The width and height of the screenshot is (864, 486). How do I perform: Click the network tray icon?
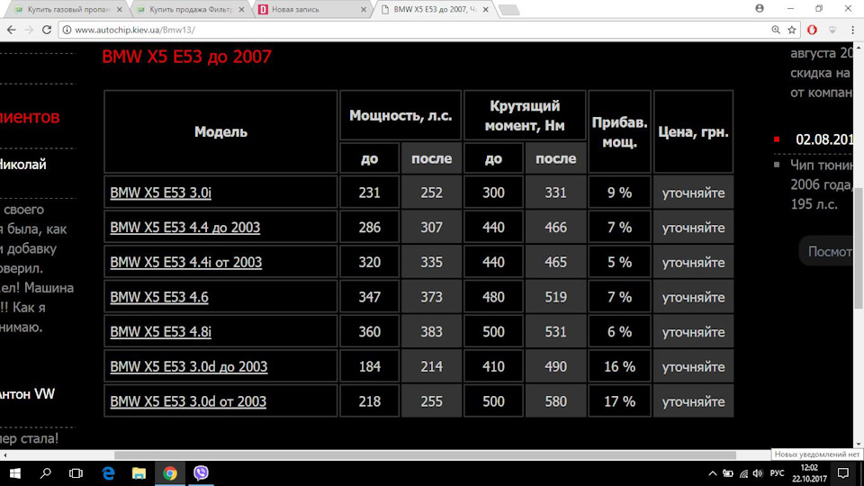click(743, 473)
